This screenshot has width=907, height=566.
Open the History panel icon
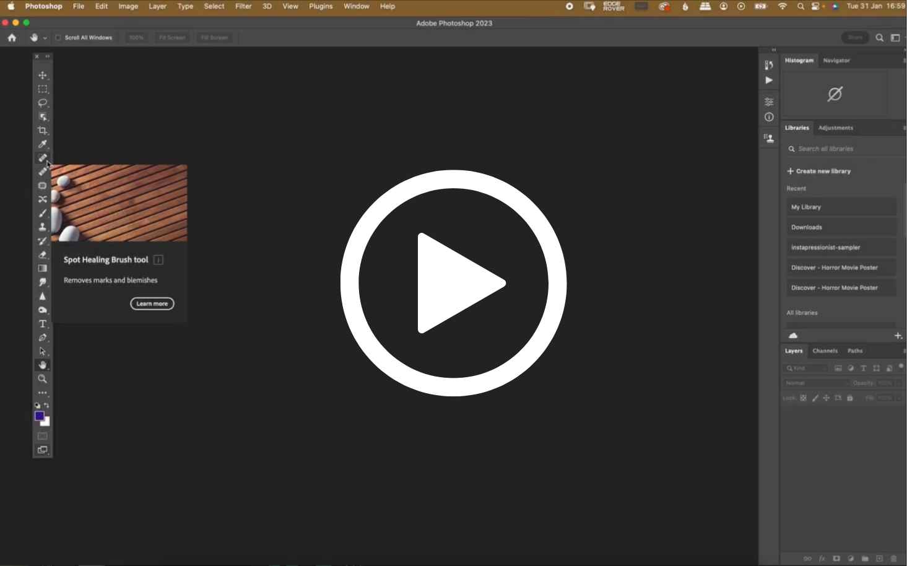click(x=769, y=65)
